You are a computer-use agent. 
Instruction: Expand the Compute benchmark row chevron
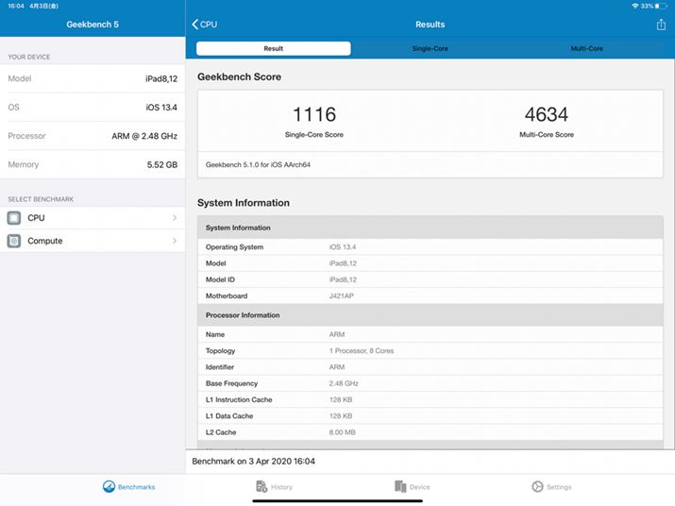pyautogui.click(x=175, y=241)
